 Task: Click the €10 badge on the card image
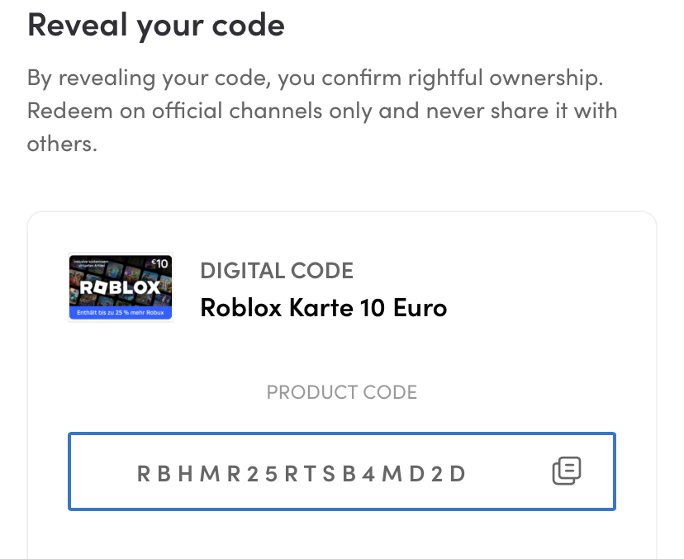pos(159,263)
